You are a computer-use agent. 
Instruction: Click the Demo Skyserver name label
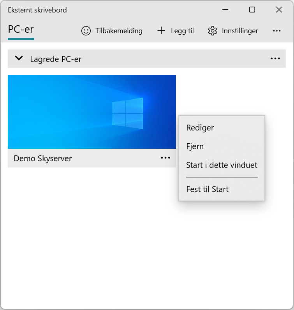(x=43, y=159)
